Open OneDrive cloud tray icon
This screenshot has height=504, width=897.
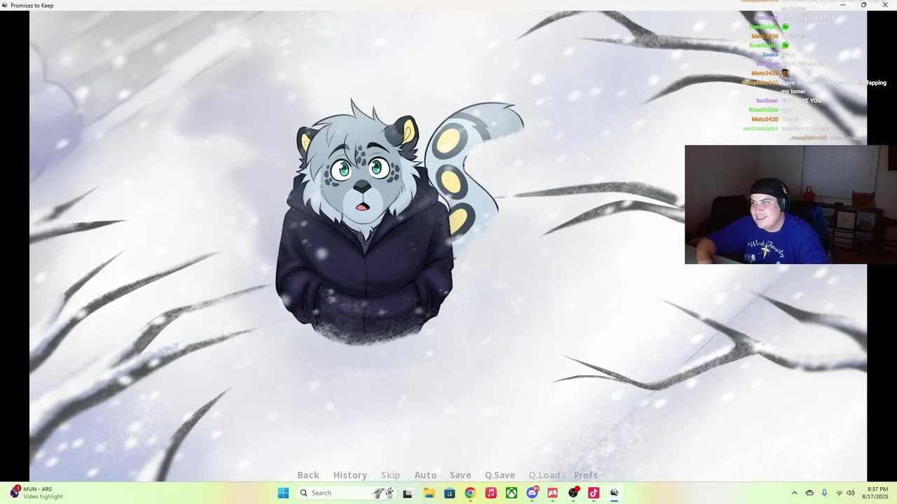click(809, 493)
